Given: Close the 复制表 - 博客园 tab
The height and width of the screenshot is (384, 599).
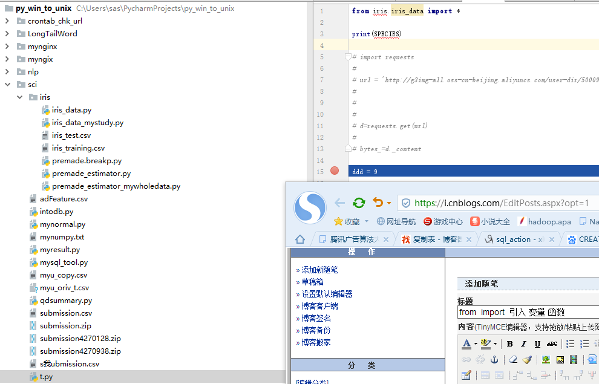Looking at the screenshot, I should click(x=469, y=239).
